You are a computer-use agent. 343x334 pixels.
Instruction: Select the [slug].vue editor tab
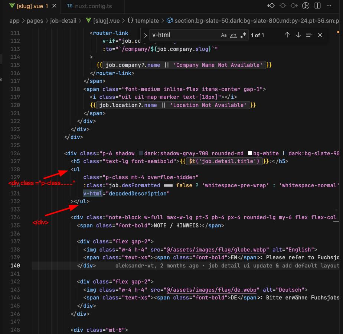point(30,6)
